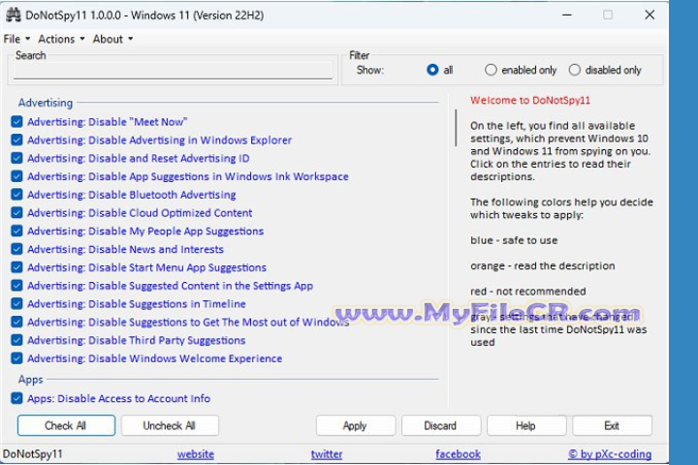This screenshot has height=465, width=698.
Task: Click the DoNotSpy11 binoculars app icon
Action: pyautogui.click(x=13, y=15)
